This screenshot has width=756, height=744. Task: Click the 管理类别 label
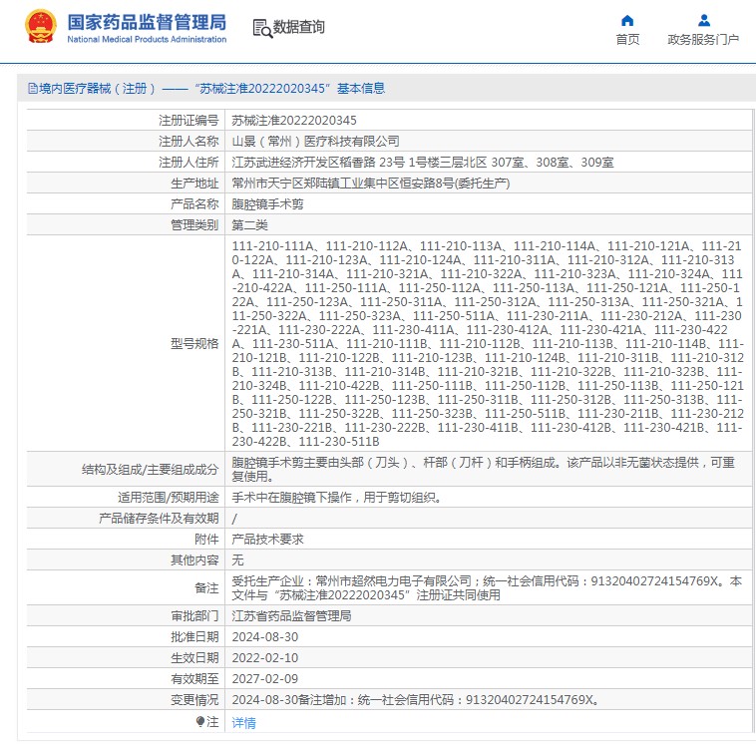(194, 225)
